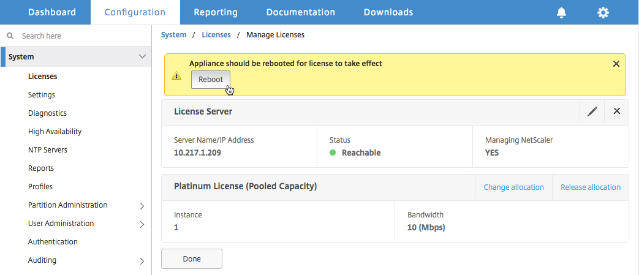This screenshot has width=639, height=275.
Task: Go to the Documentation tab
Action: [301, 12]
